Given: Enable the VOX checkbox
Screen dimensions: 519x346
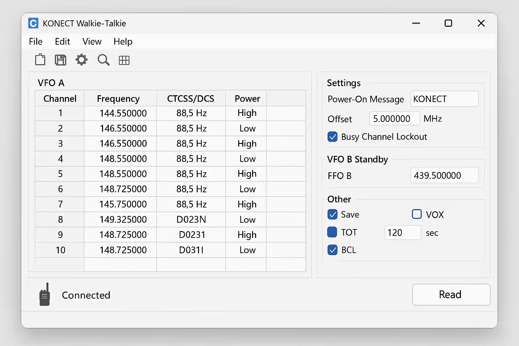Looking at the screenshot, I should click(x=417, y=214).
